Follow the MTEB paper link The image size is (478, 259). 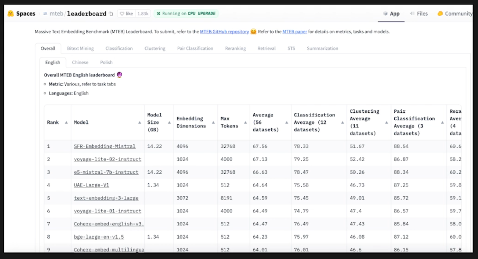click(x=294, y=31)
